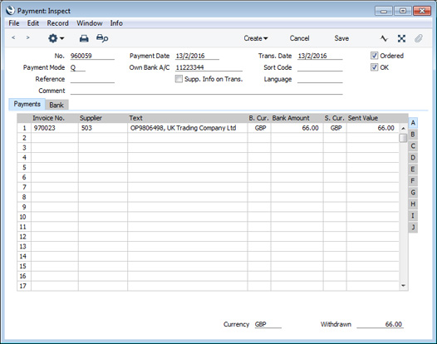Open the gear operations dropdown menu

(56, 38)
